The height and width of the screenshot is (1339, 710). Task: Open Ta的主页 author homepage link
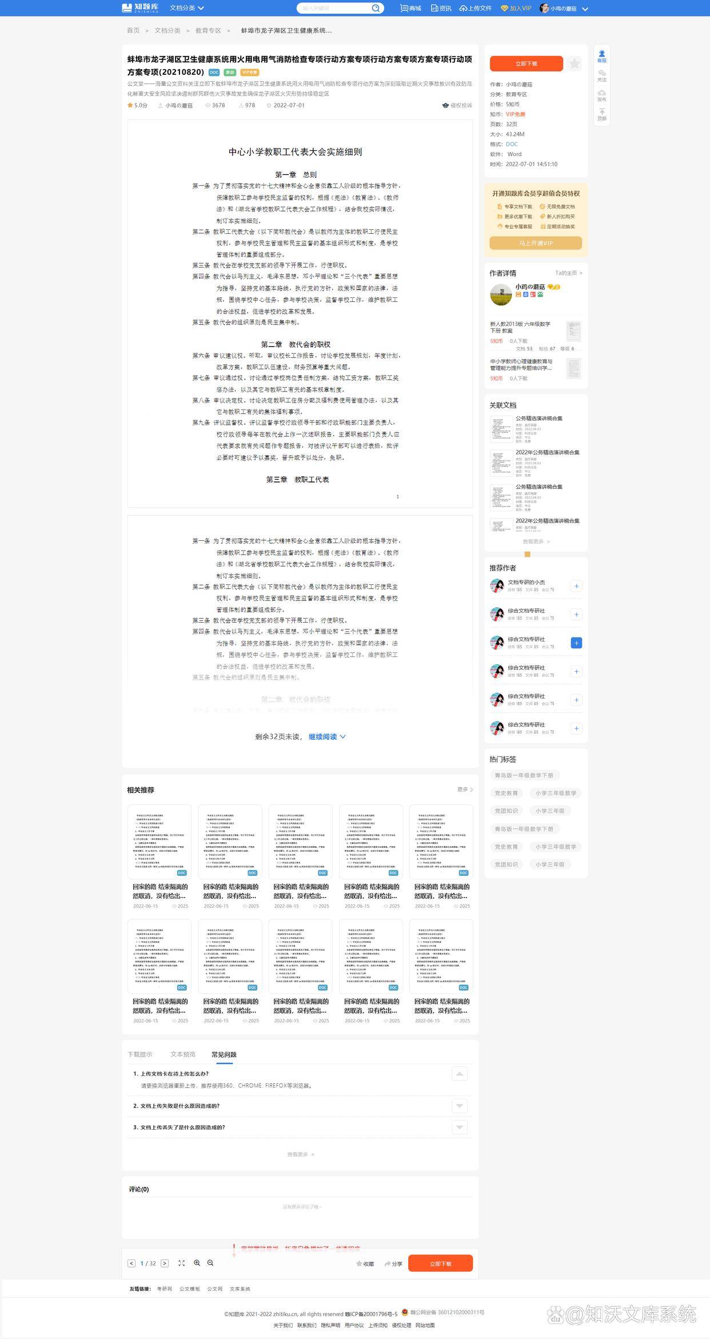(x=569, y=273)
